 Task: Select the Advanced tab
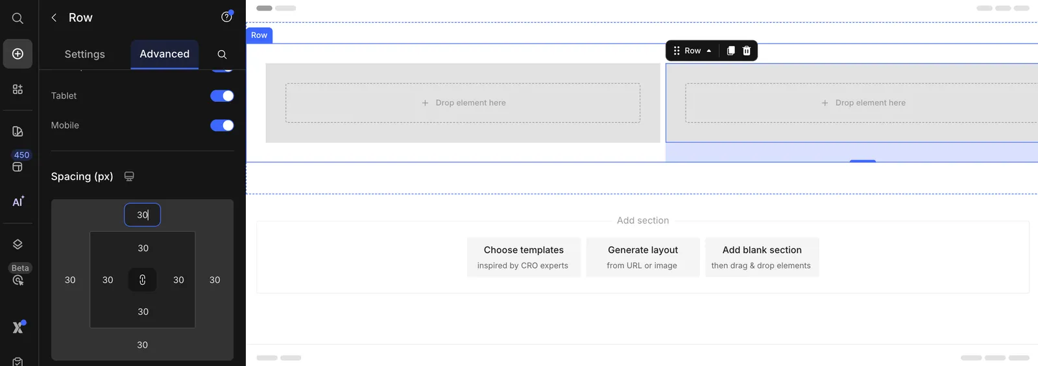point(165,54)
